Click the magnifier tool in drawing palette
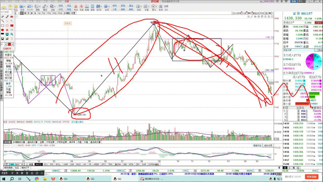The width and height of the screenshot is (323, 182). pyautogui.click(x=12, y=34)
